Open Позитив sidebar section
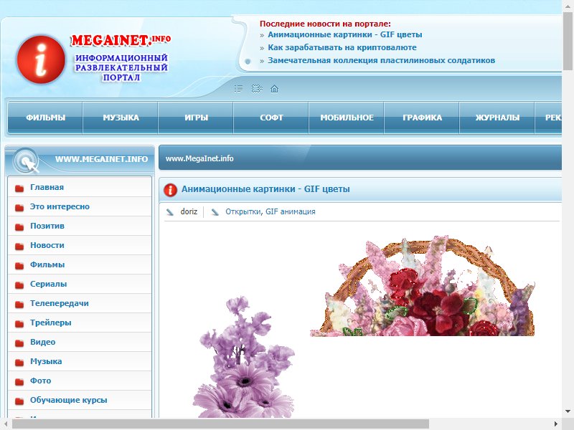 [x=47, y=226]
